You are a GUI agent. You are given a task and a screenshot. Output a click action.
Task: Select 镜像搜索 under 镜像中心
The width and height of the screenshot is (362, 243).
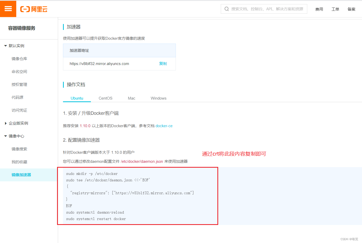19,149
